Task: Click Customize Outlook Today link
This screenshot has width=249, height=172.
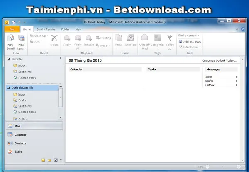Action: click(220, 60)
